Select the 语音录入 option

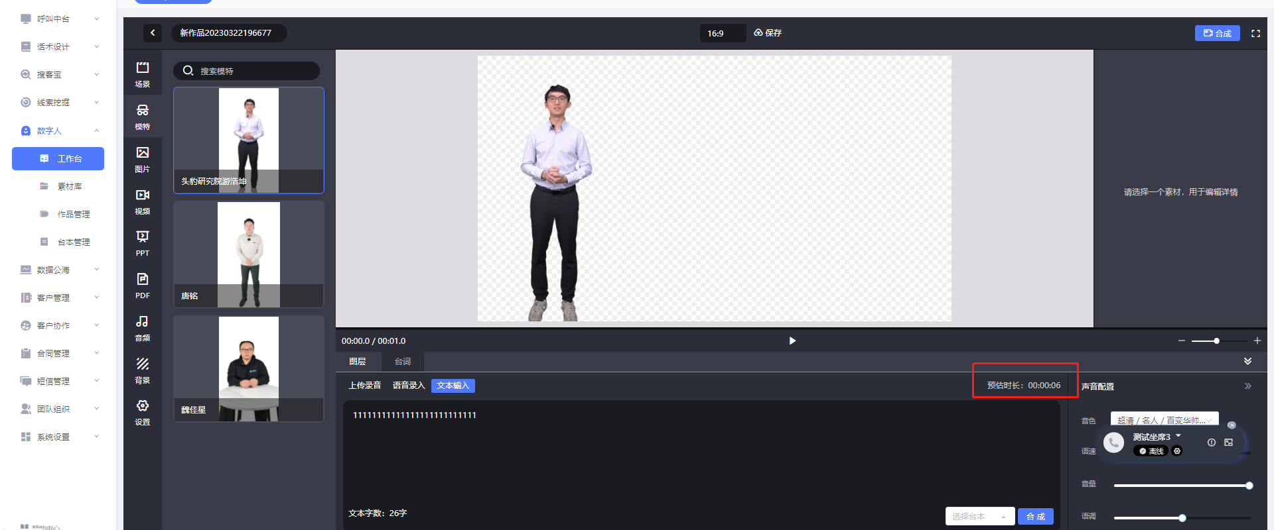[409, 386]
